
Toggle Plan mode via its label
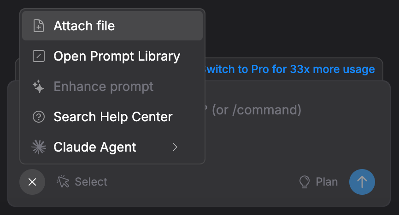point(327,182)
